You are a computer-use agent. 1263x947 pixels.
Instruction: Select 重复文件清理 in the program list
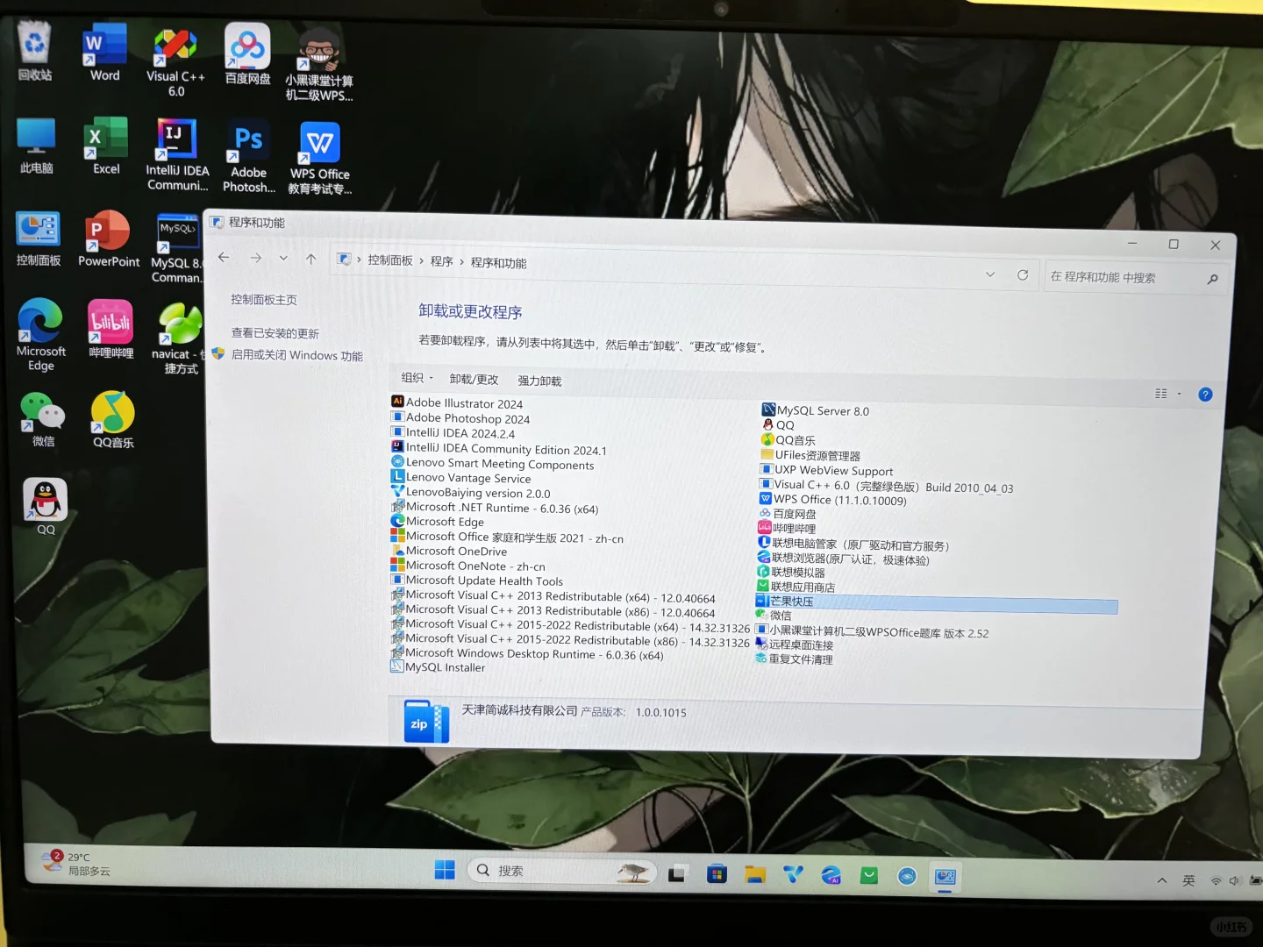pyautogui.click(x=795, y=659)
